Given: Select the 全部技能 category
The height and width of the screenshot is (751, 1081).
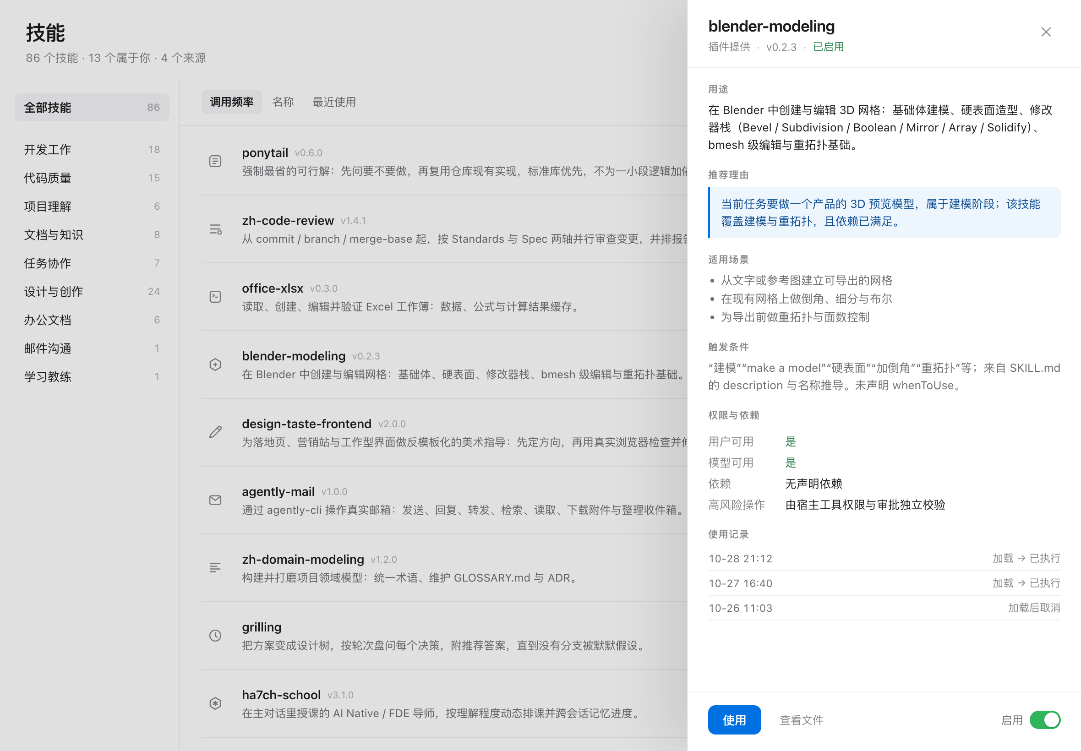Looking at the screenshot, I should [92, 107].
